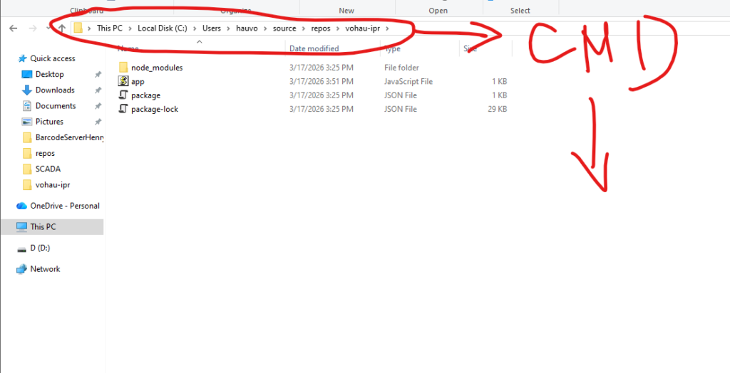
Task: Select the package-lock JSON file icon
Action: tap(123, 110)
